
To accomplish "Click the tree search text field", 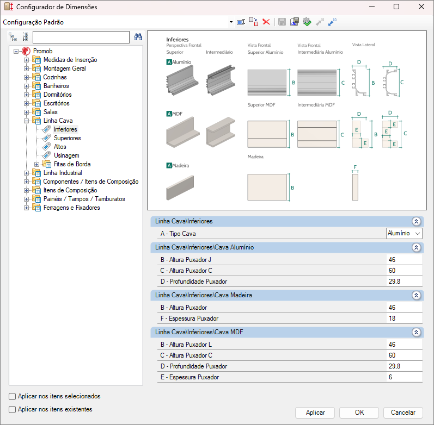I will click(81, 37).
